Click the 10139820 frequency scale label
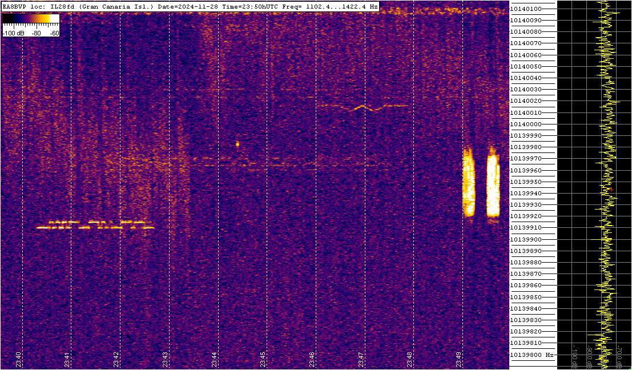Image resolution: width=632 pixels, height=370 pixels. tap(526, 331)
